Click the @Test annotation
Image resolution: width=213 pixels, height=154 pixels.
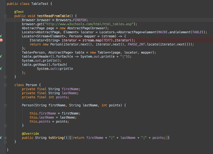(x=19, y=12)
